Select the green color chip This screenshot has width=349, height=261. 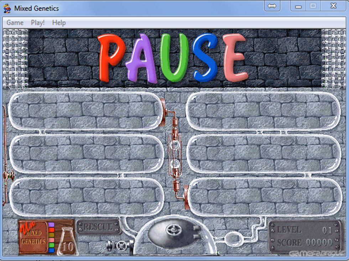pos(51,245)
